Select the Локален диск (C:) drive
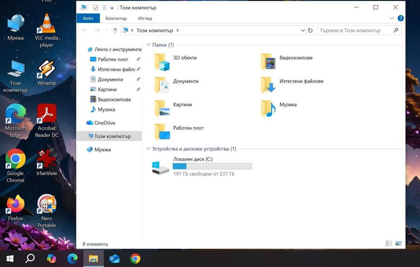This screenshot has width=420, height=267. click(x=202, y=166)
